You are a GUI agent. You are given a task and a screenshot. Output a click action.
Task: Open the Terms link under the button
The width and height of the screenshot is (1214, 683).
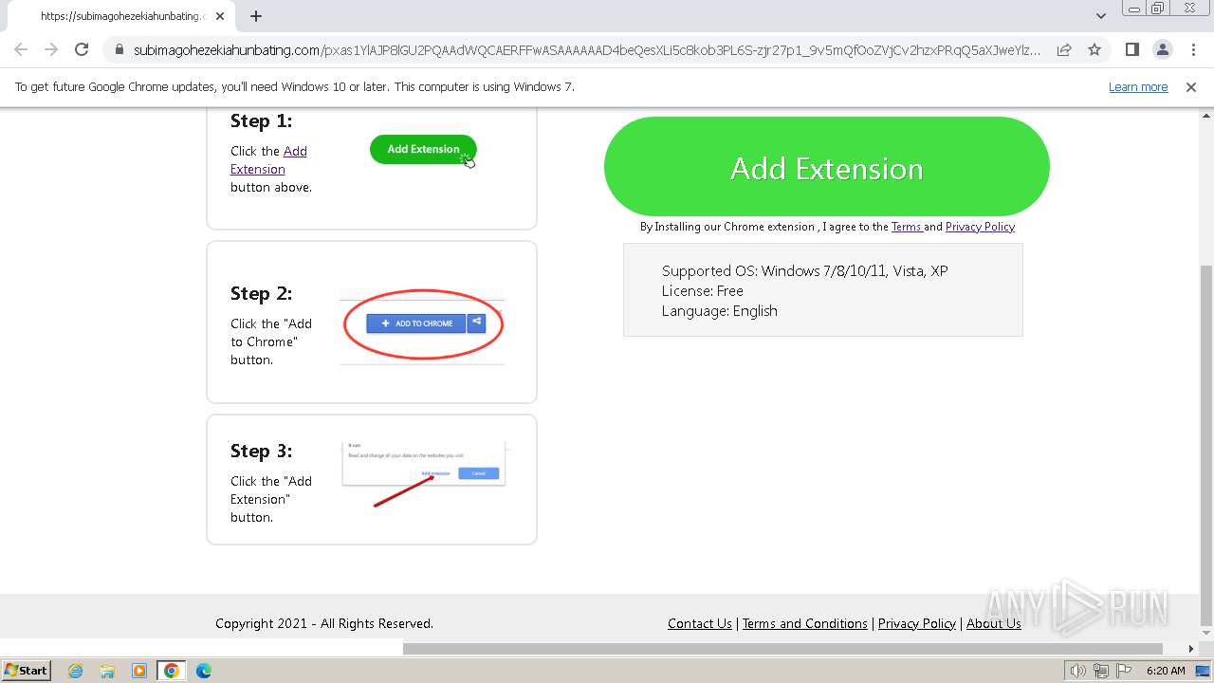(907, 227)
